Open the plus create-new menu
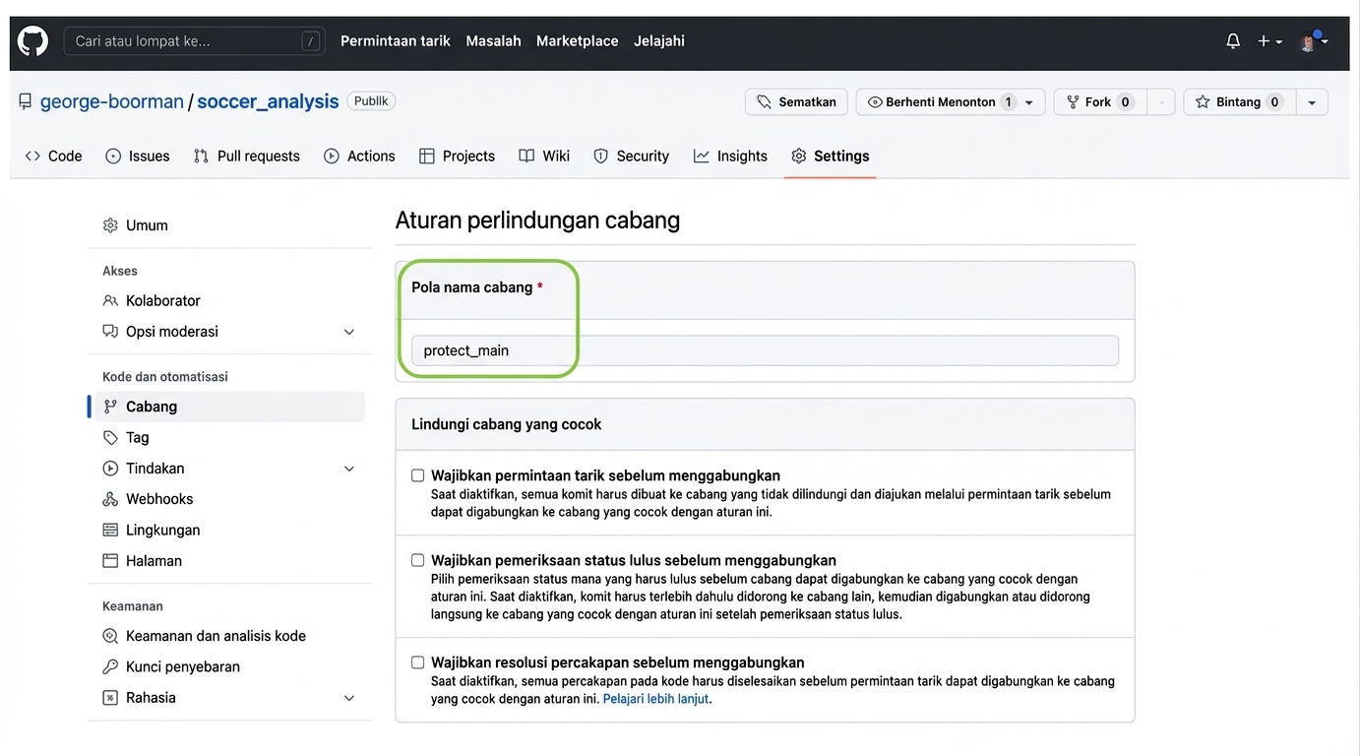 tap(1269, 41)
